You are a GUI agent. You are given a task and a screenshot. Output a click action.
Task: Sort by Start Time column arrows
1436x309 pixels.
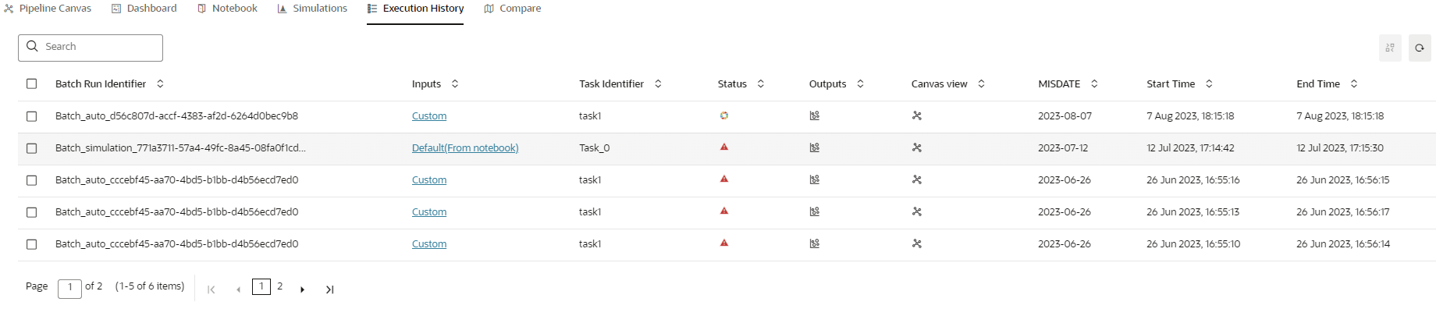[x=1209, y=83]
